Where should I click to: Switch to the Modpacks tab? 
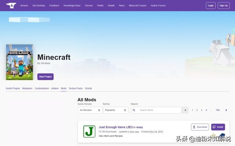point(27,89)
